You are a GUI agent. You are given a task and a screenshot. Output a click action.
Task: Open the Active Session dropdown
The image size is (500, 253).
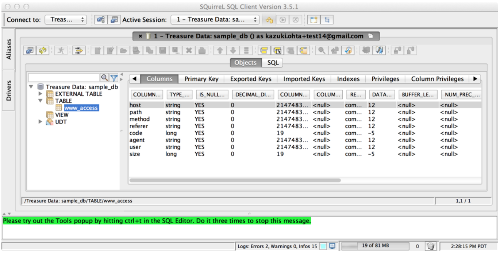click(x=215, y=20)
